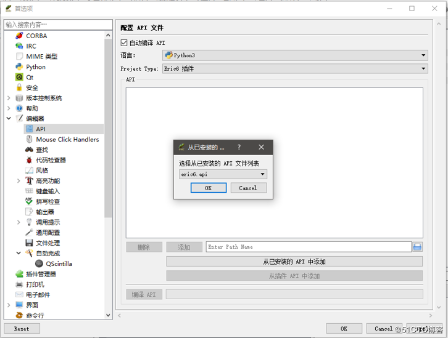Click the Python icon in the tree
Image resolution: width=448 pixels, height=338 pixels.
[19, 67]
